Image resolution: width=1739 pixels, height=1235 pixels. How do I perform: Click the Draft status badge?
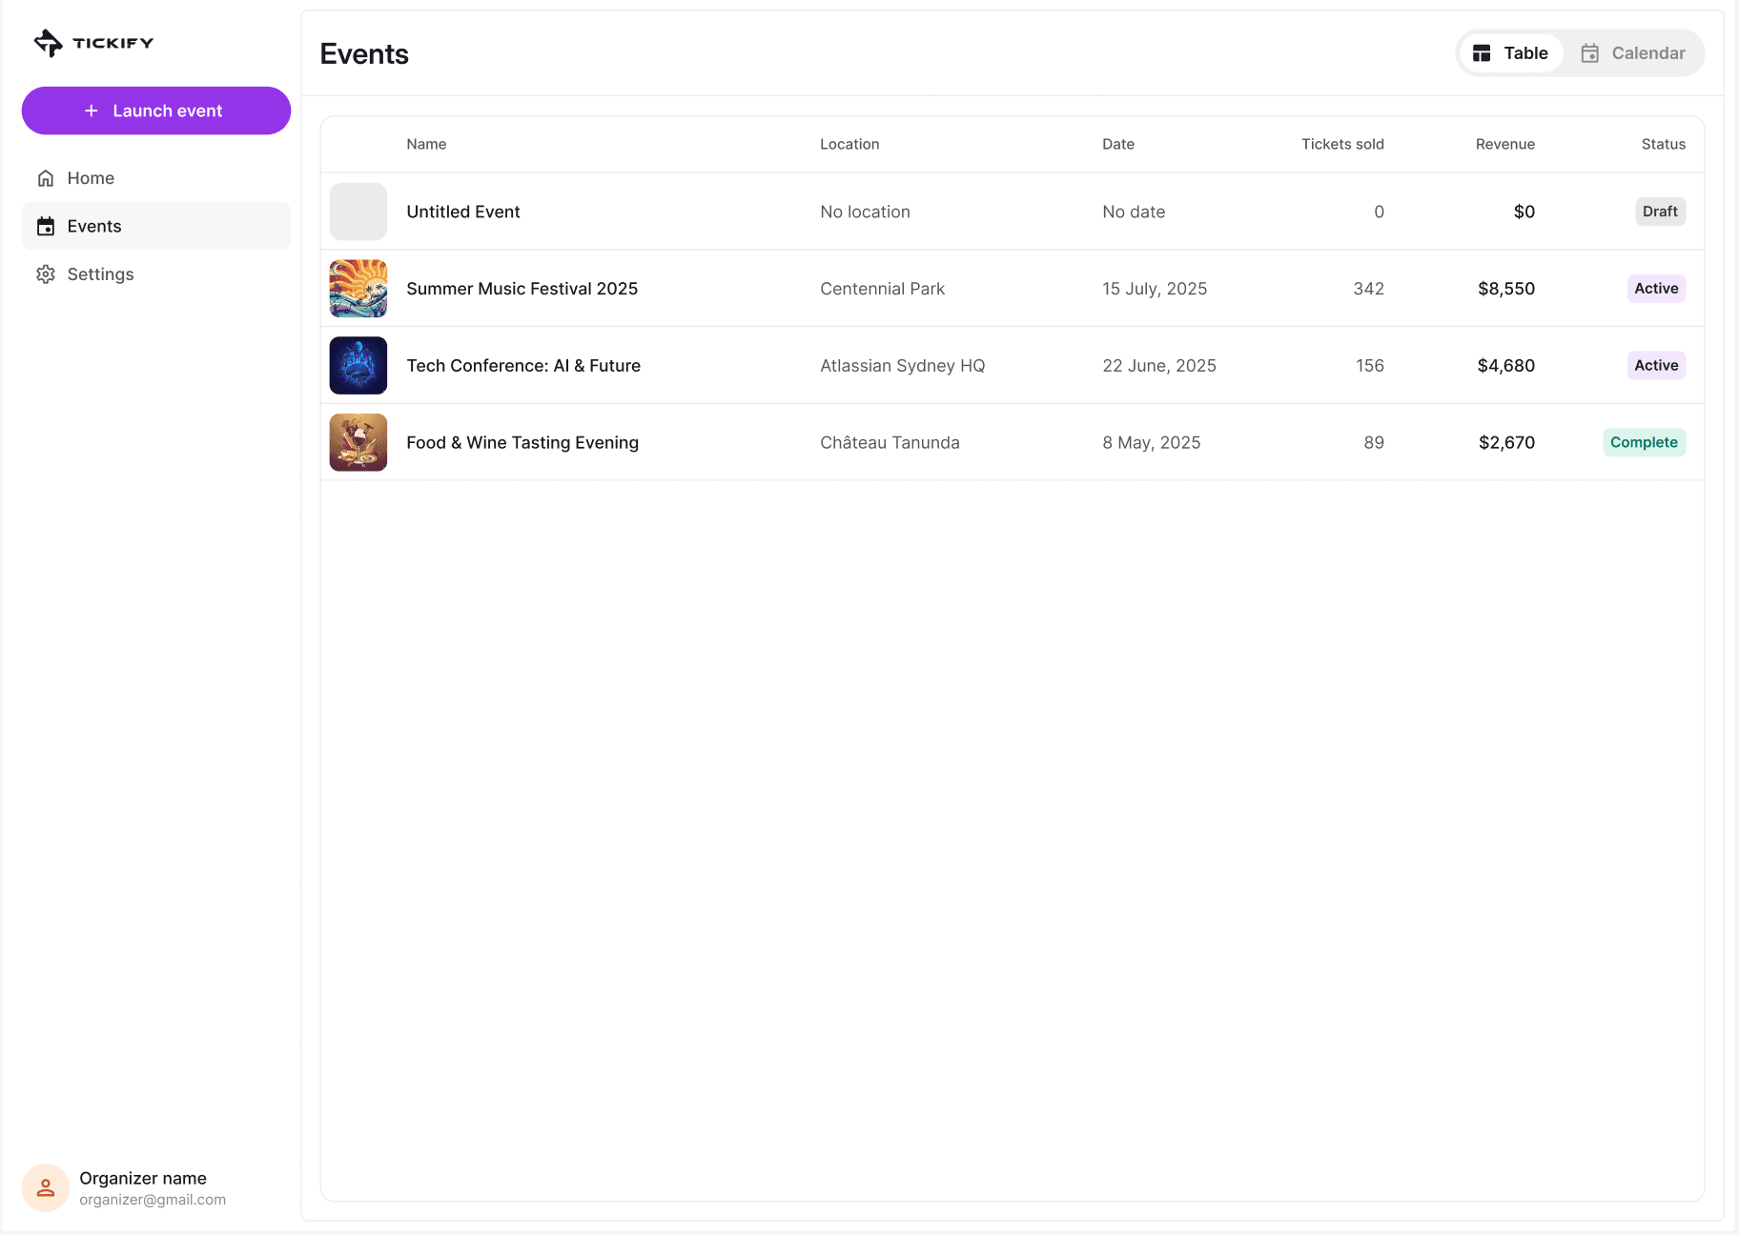tap(1660, 212)
